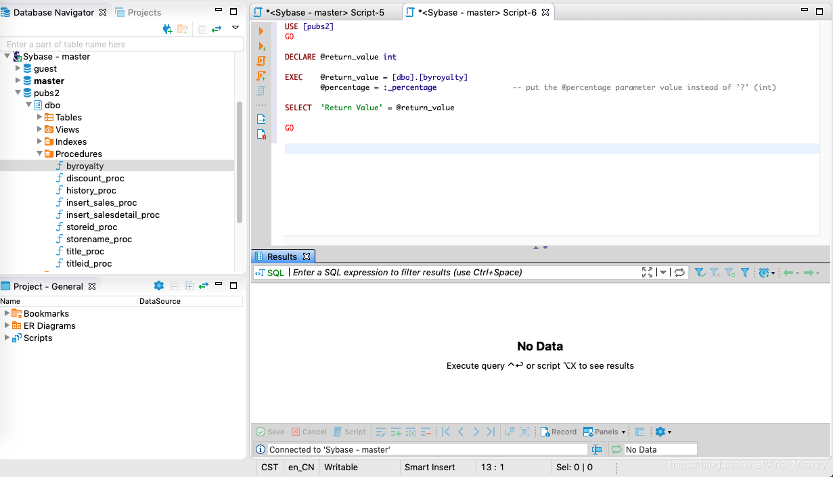The width and height of the screenshot is (833, 477).
Task: Select the storename_proc procedure
Action: click(99, 239)
